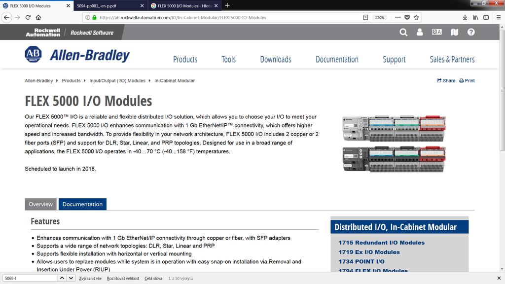505x284 pixels.
Task: Click the Rockwell Automation logo
Action: pyautogui.click(x=43, y=32)
